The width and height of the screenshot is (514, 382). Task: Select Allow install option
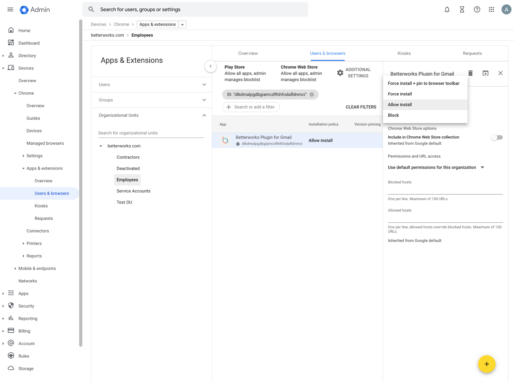tap(425, 104)
